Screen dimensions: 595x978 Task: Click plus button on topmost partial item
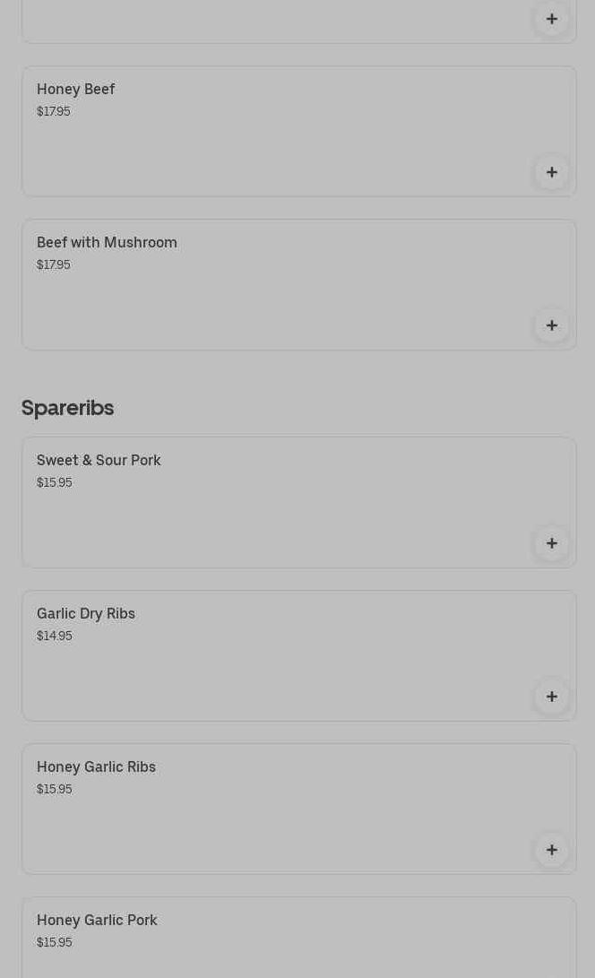[x=551, y=19]
